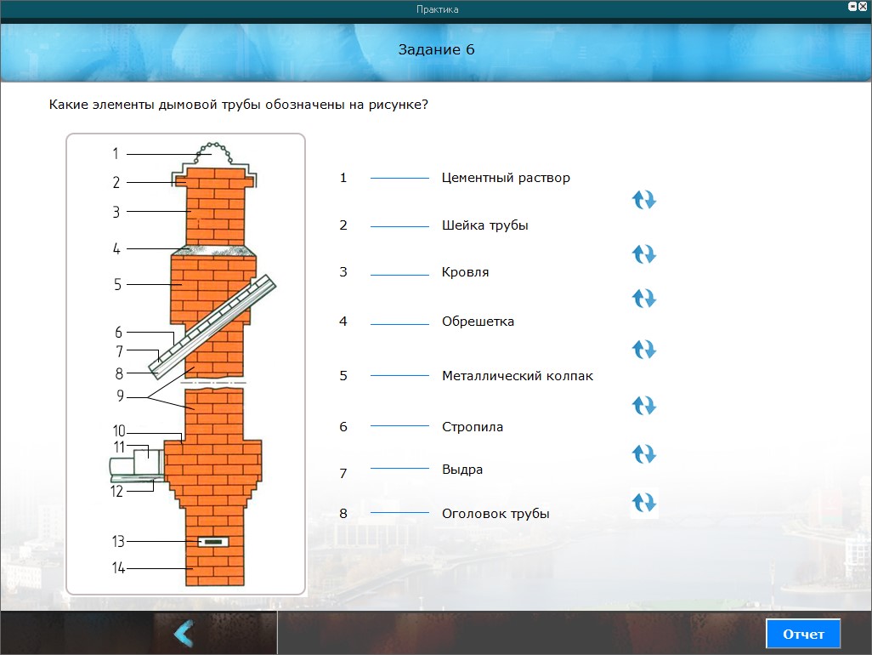Swap 'Металлический колпак' and 'Стропила' answers
Viewport: 872px width, 655px height.
point(644,405)
